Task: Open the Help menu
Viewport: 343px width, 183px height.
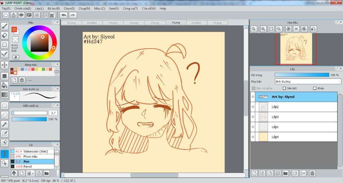Action: [163, 8]
